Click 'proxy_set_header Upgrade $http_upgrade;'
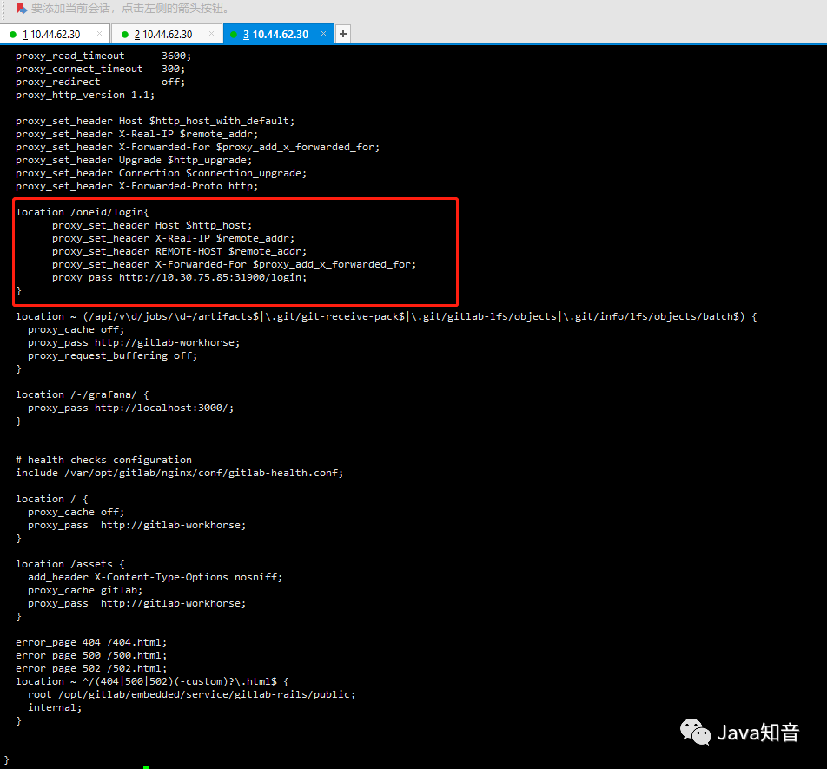 pyautogui.click(x=134, y=161)
